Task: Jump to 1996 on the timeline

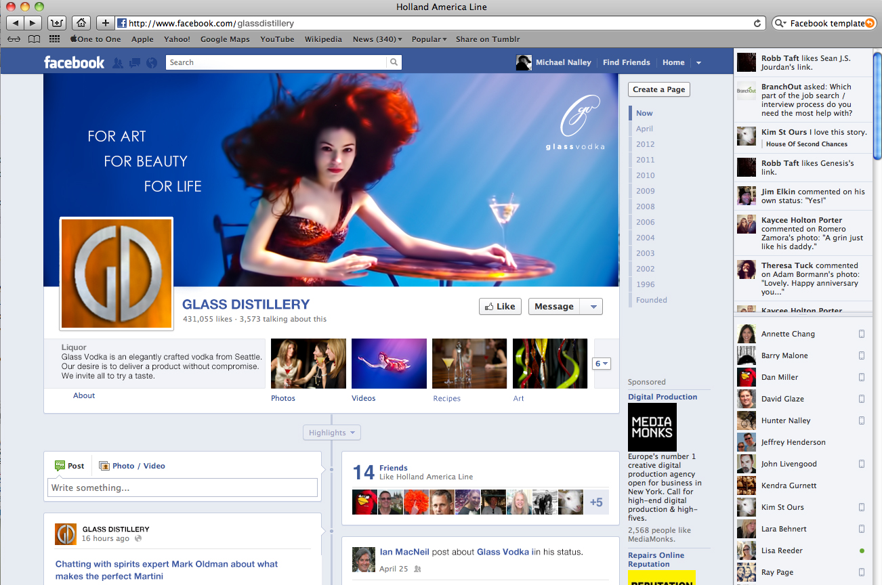Action: click(x=645, y=284)
